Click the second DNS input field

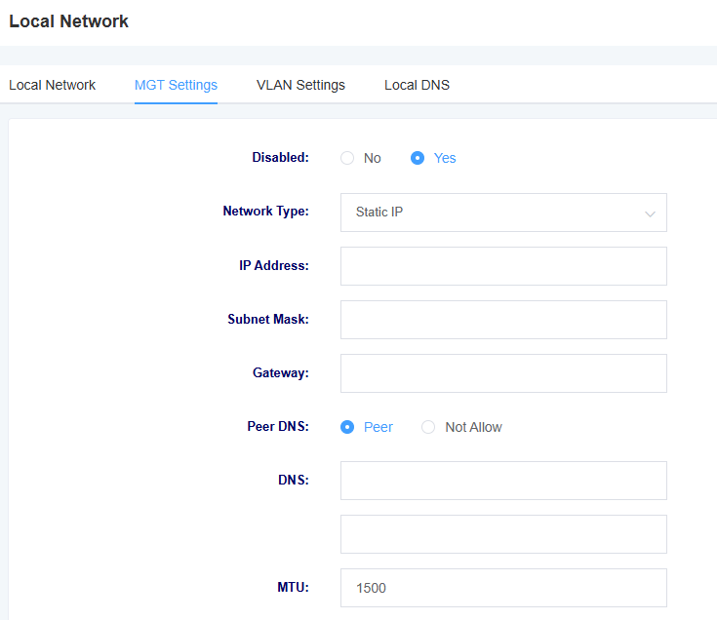click(503, 534)
